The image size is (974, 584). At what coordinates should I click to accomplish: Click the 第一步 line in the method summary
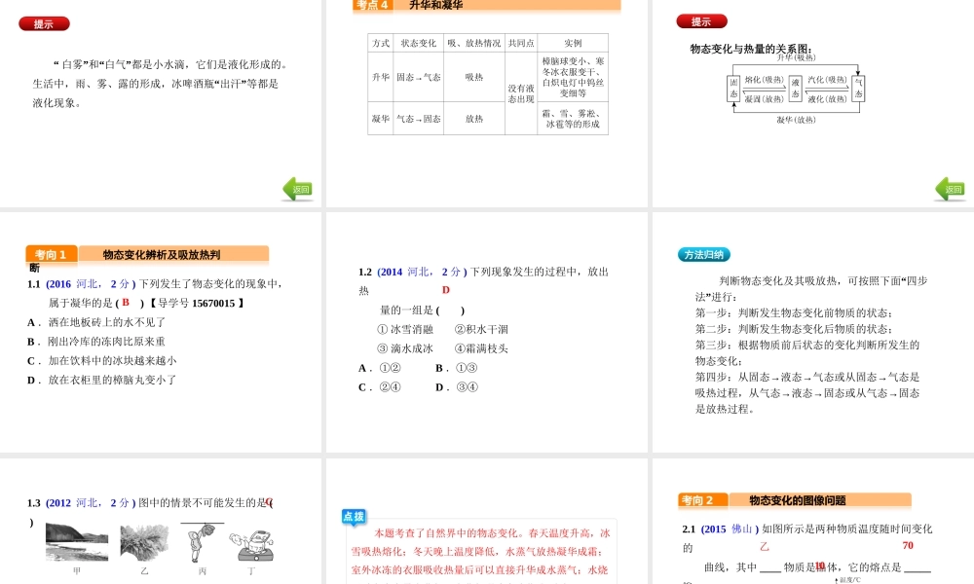pos(794,312)
